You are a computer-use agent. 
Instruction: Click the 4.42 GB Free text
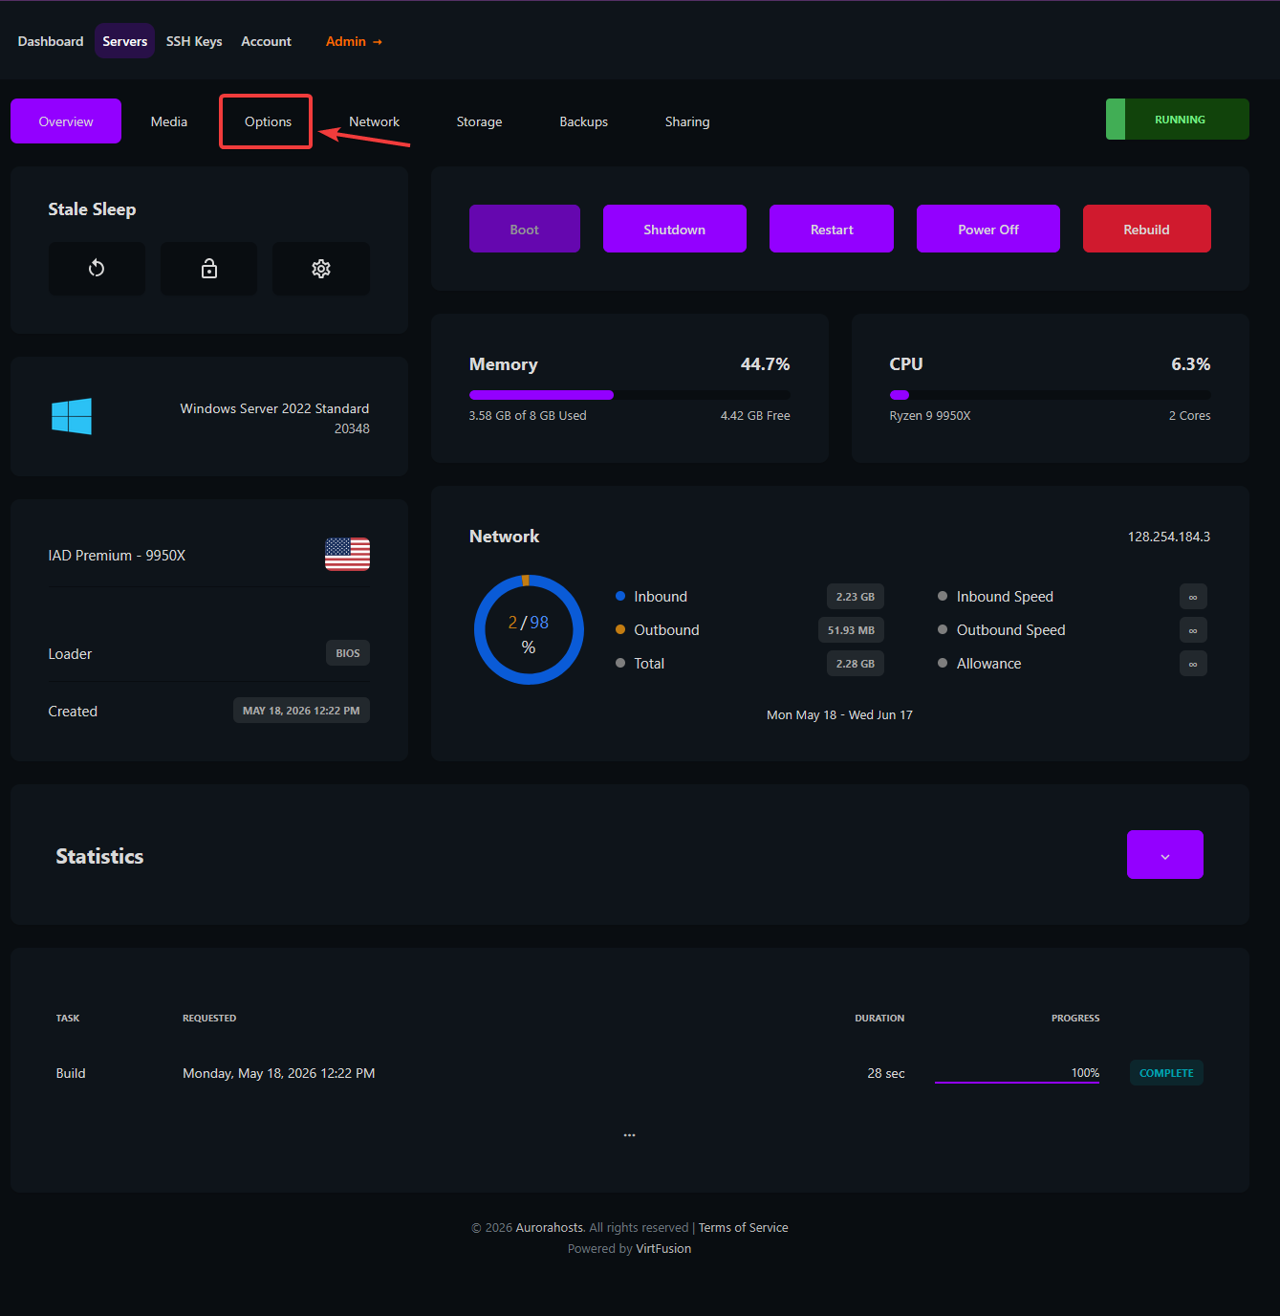click(x=755, y=416)
